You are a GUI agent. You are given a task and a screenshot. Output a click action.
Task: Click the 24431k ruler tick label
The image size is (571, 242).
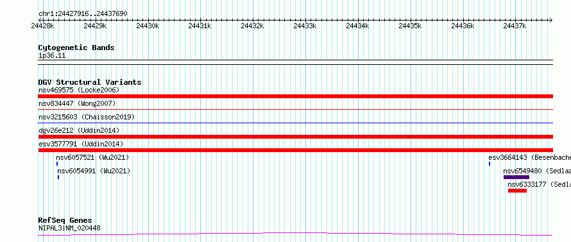[x=200, y=26]
